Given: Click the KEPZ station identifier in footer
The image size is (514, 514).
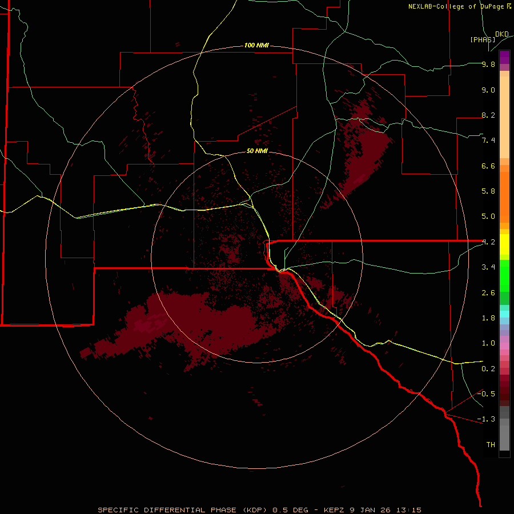Looking at the screenshot, I should (335, 510).
